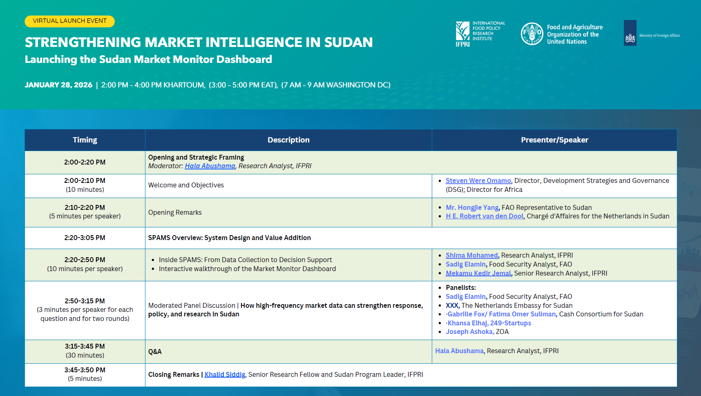
Task: Click the Joseph Ashoka ZOA panelist
Action: (x=469, y=331)
